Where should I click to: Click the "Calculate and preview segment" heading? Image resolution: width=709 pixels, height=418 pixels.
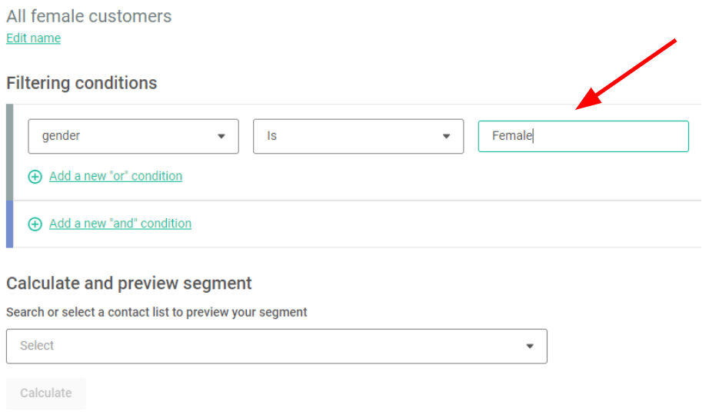(129, 283)
